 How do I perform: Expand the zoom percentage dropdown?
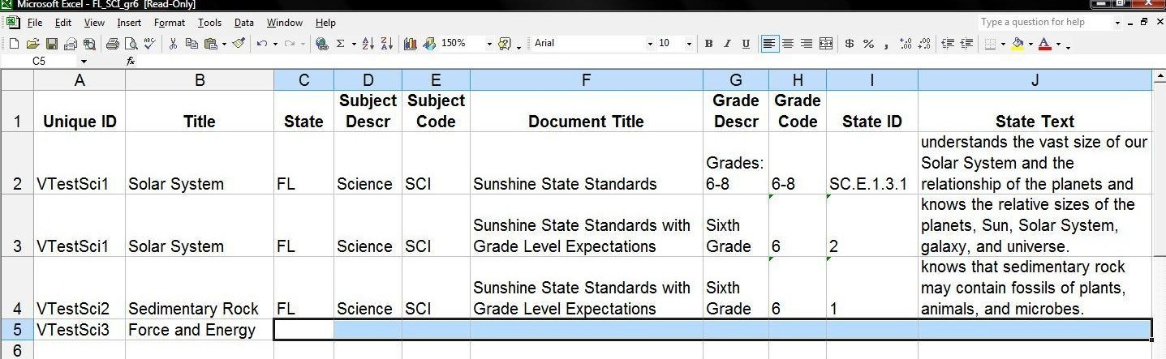[x=488, y=44]
